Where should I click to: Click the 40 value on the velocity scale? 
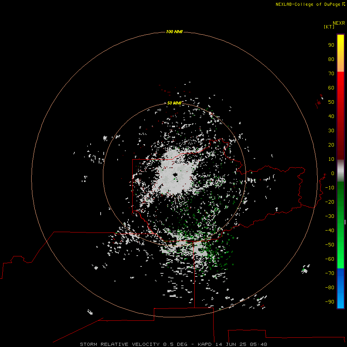click(331, 116)
